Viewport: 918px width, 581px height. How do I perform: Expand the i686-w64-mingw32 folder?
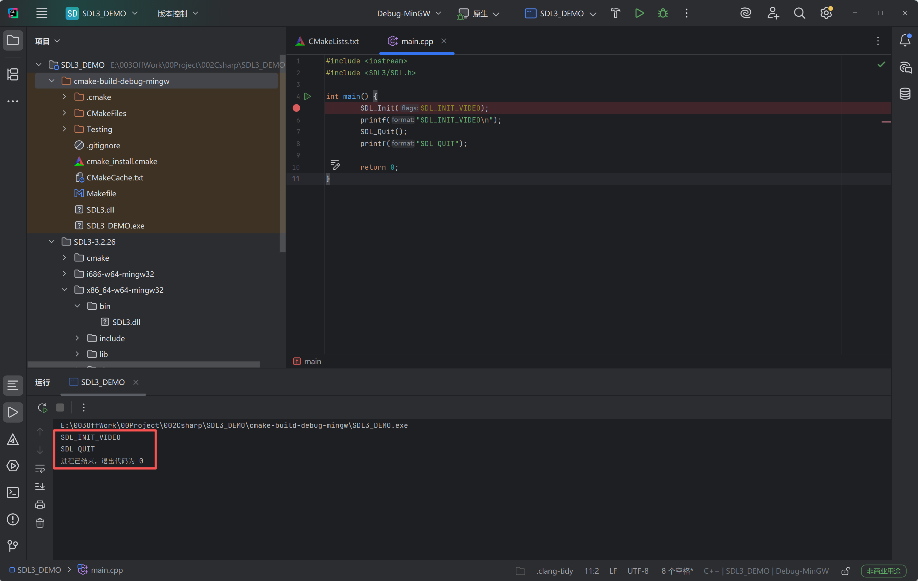pos(64,274)
